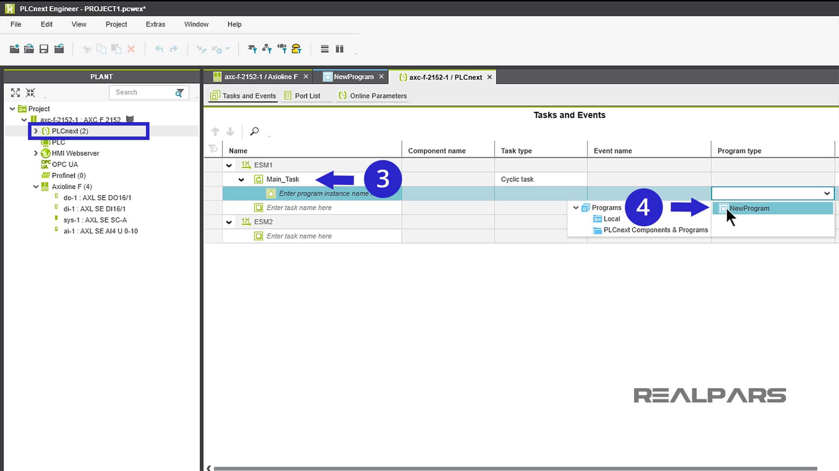839x471 pixels.
Task: Click the move down arrow icon
Action: point(230,131)
